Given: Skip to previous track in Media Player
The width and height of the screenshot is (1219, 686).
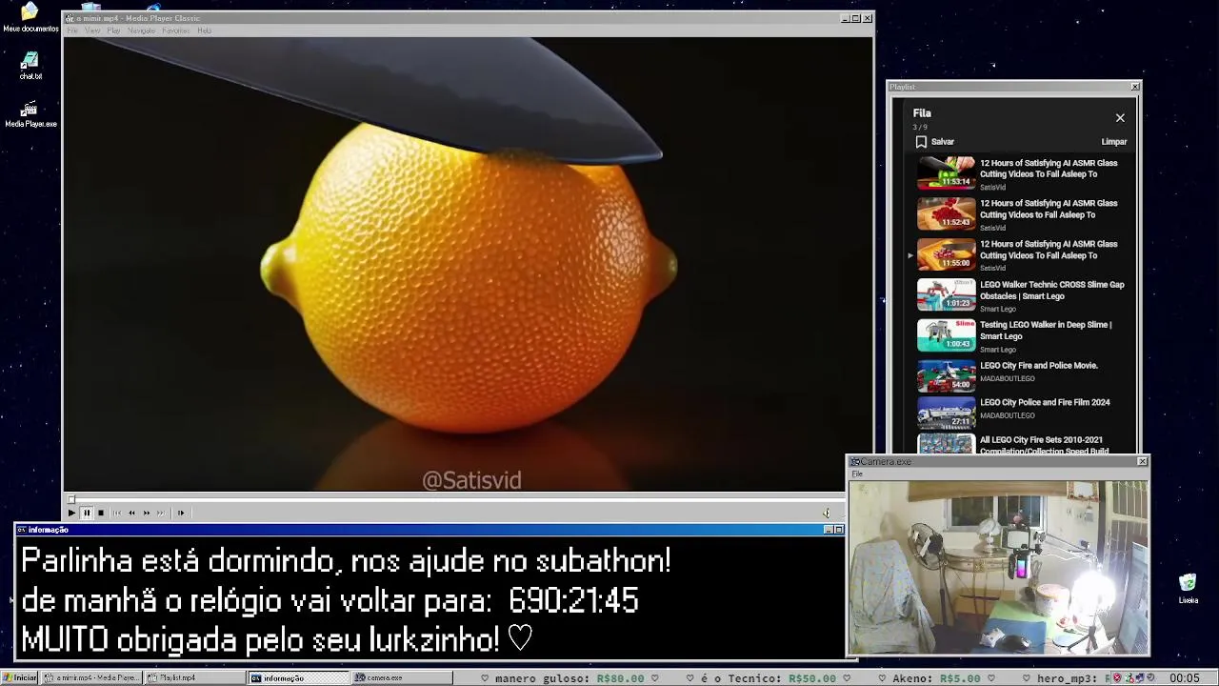Looking at the screenshot, I should coord(117,513).
